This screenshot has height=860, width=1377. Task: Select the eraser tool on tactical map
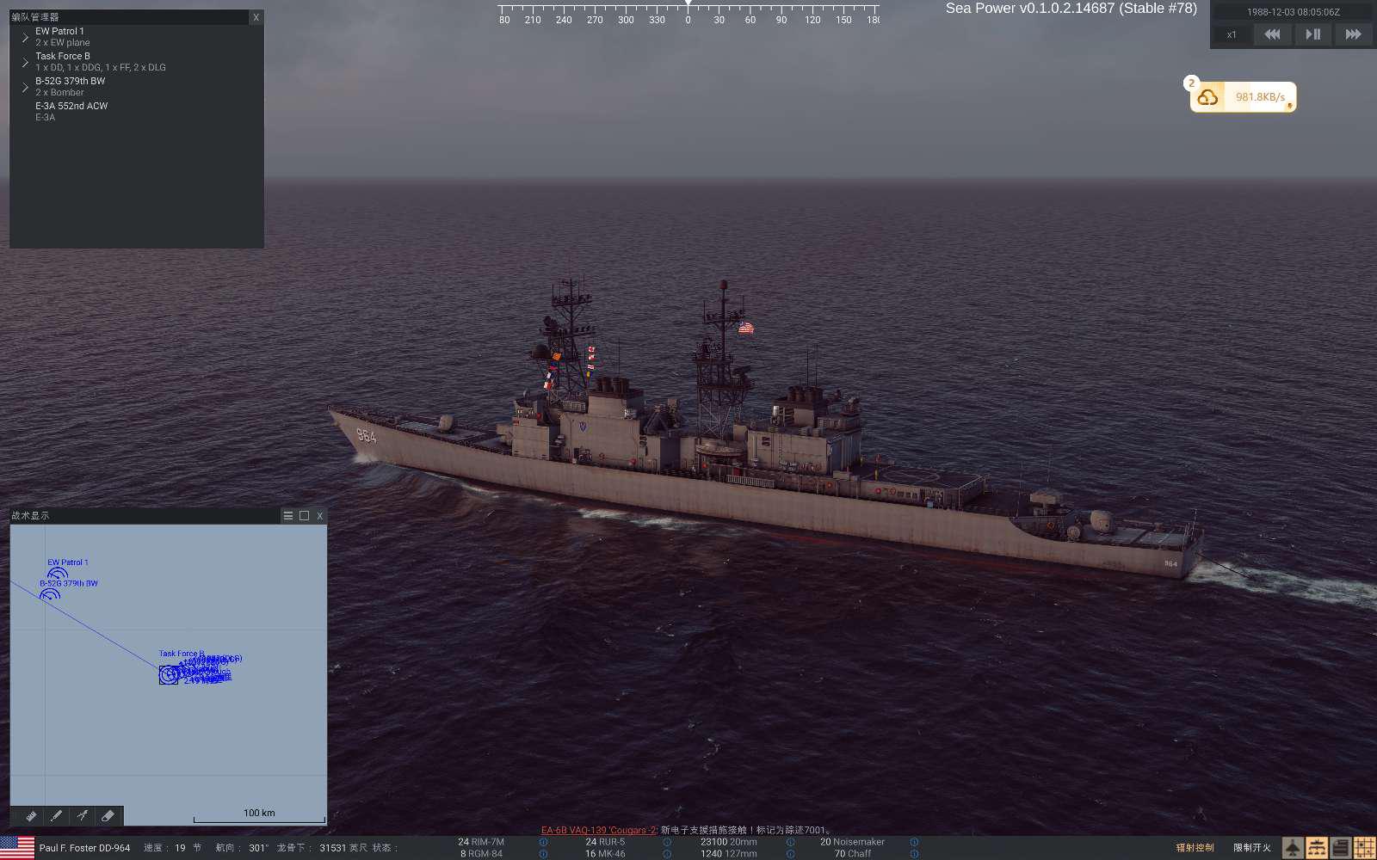[108, 815]
